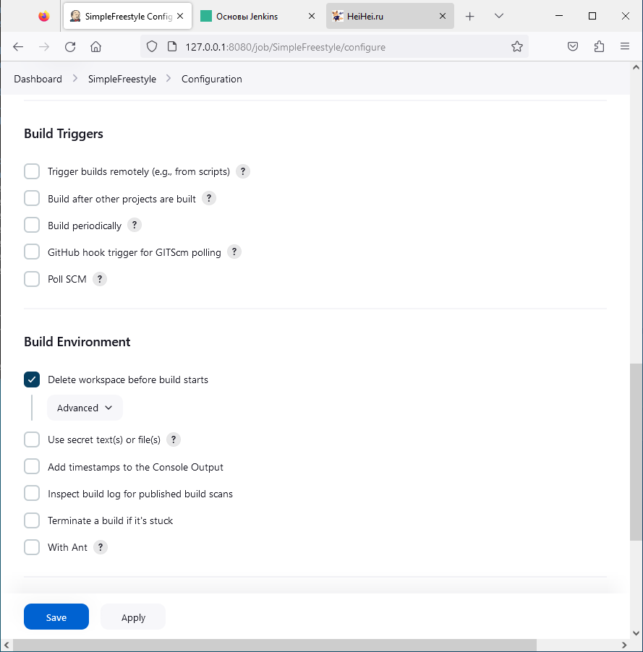The image size is (643, 652).
Task: Switch to the Основы Jenkins tab
Action: [x=258, y=16]
